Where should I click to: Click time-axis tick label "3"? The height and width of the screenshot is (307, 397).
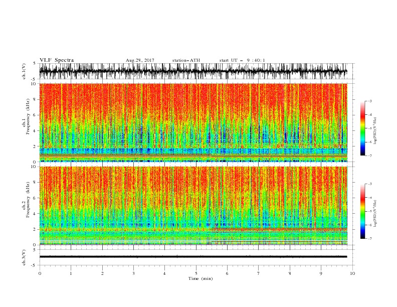coord(133,273)
